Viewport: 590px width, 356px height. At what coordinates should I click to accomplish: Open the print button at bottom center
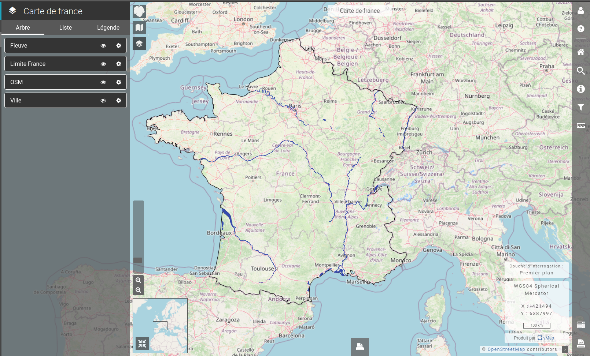(359, 346)
